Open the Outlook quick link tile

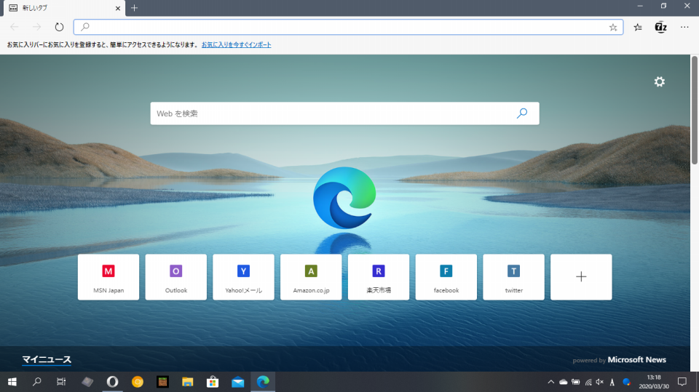176,277
